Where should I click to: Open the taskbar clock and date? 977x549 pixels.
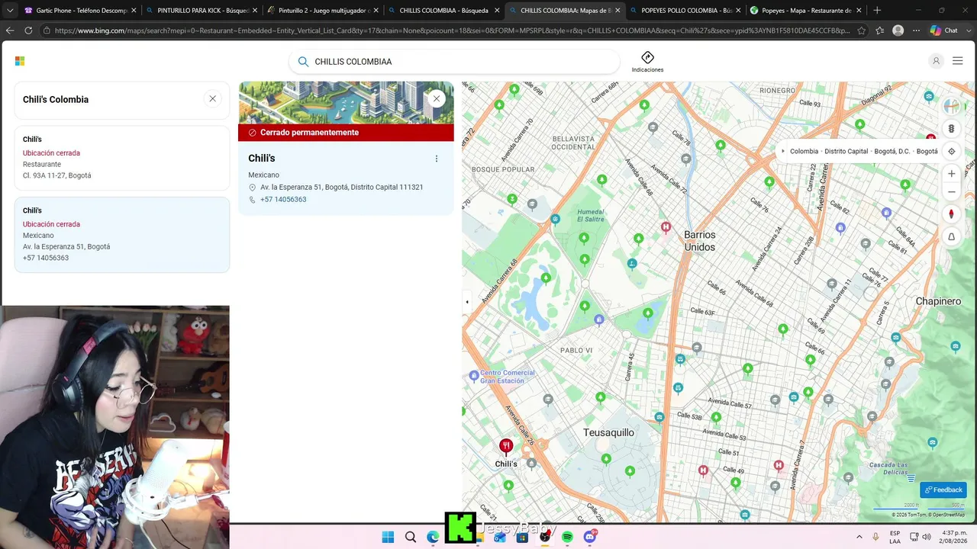(954, 537)
